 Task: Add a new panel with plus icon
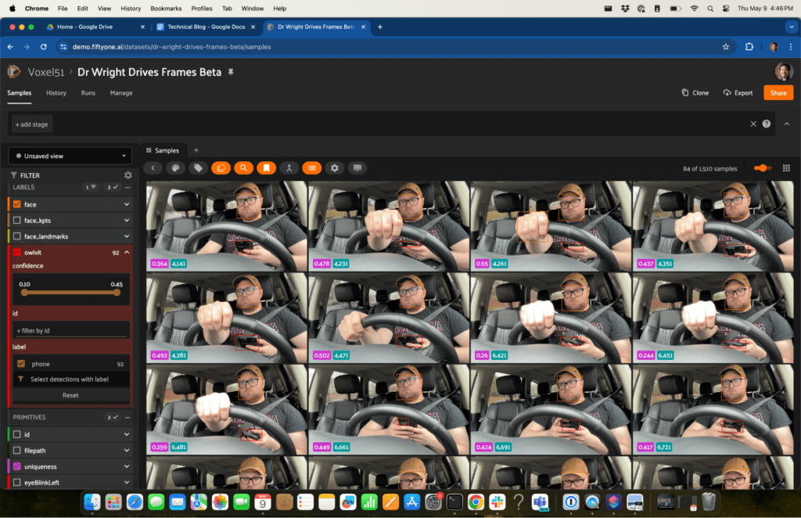(196, 150)
